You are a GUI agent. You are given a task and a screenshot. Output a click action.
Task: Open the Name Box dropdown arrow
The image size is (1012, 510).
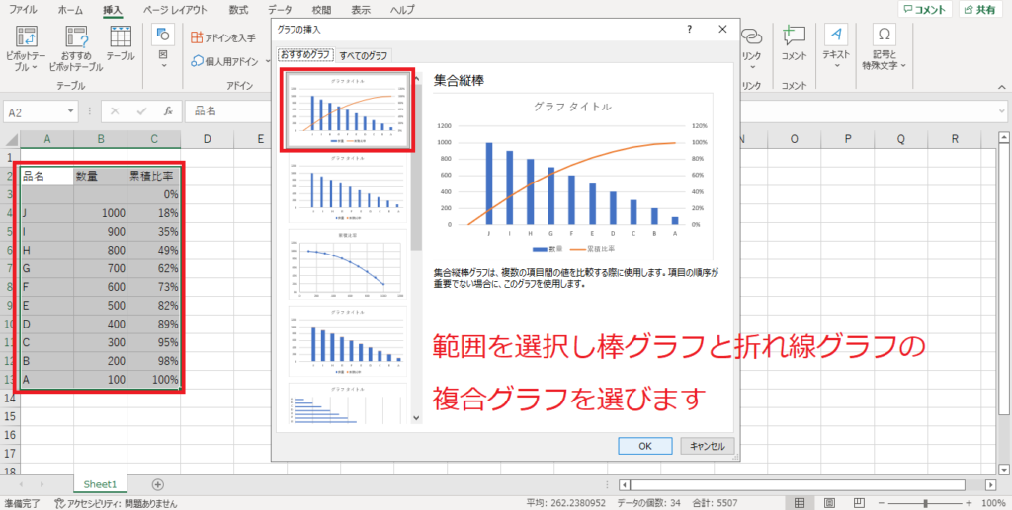click(x=71, y=112)
